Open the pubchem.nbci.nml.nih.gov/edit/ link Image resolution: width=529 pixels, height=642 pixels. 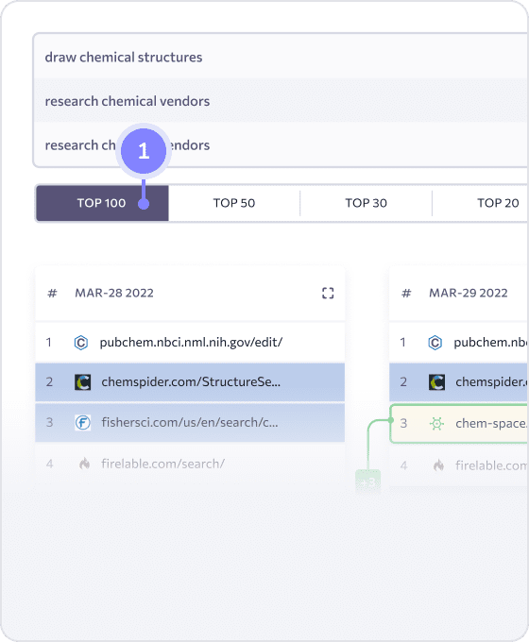point(191,343)
